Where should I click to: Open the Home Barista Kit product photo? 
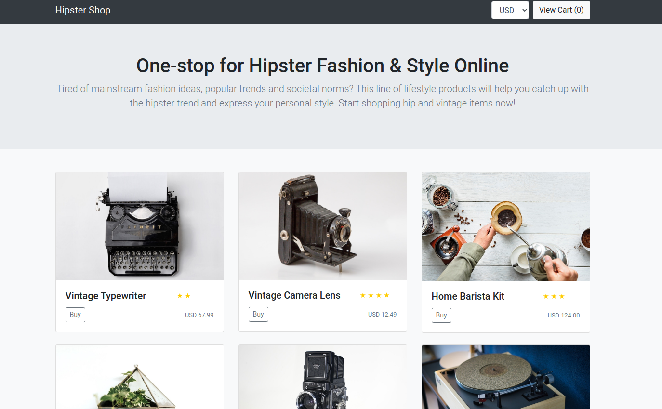click(x=506, y=226)
